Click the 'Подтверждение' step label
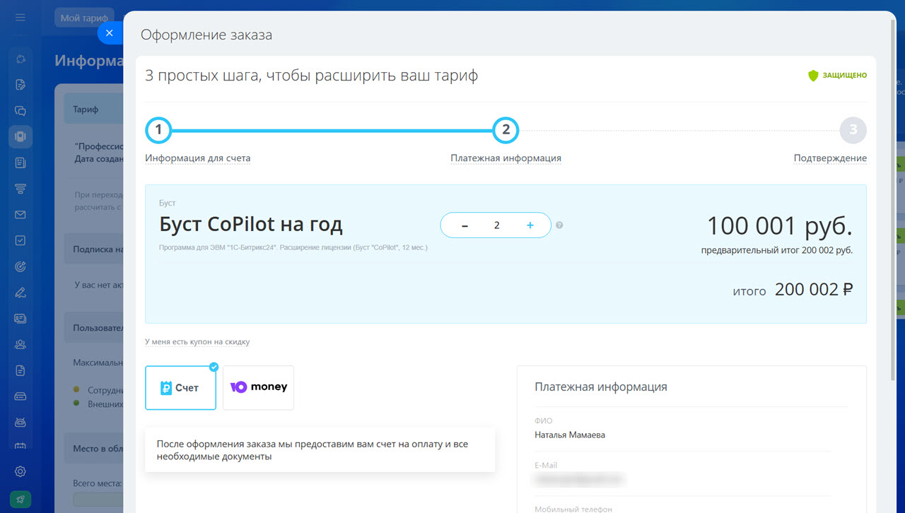 (830, 158)
